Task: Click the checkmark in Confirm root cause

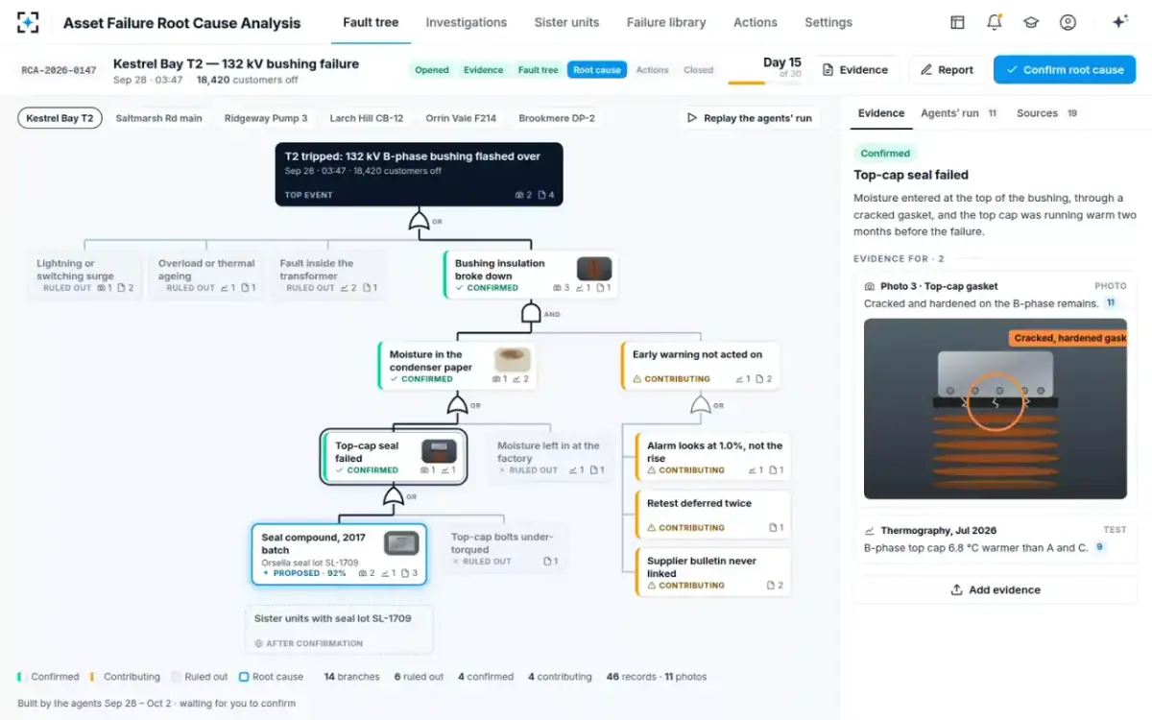Action: coord(1012,69)
